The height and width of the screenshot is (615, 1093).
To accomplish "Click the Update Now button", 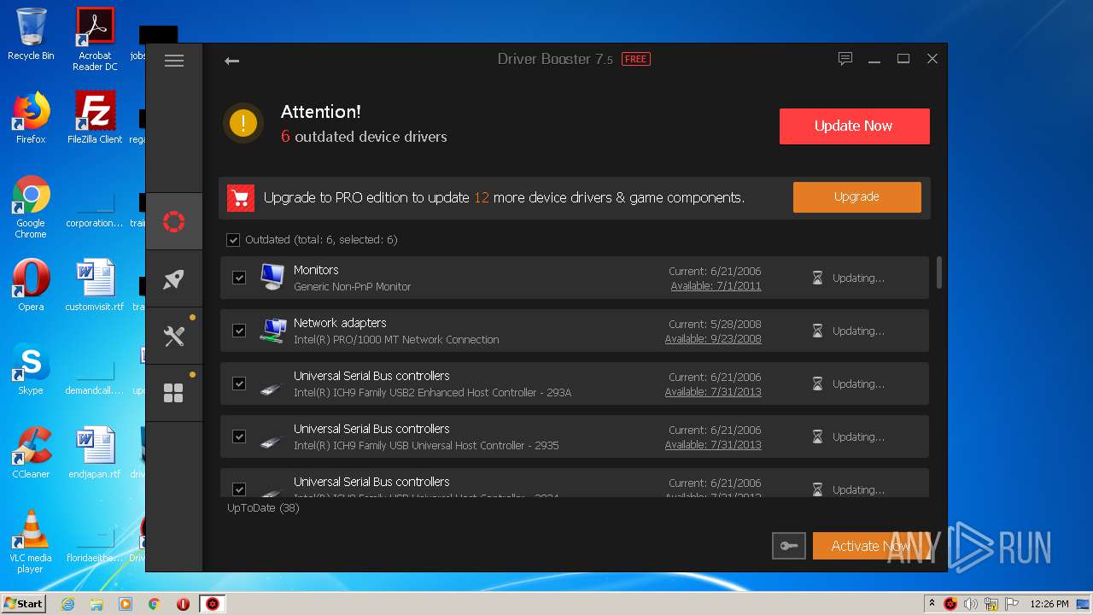I will (x=854, y=126).
